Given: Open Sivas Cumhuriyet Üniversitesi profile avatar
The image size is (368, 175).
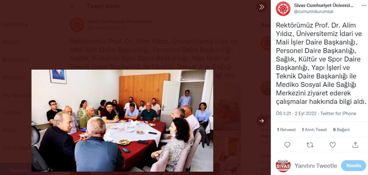Looking at the screenshot, I should 283,9.
